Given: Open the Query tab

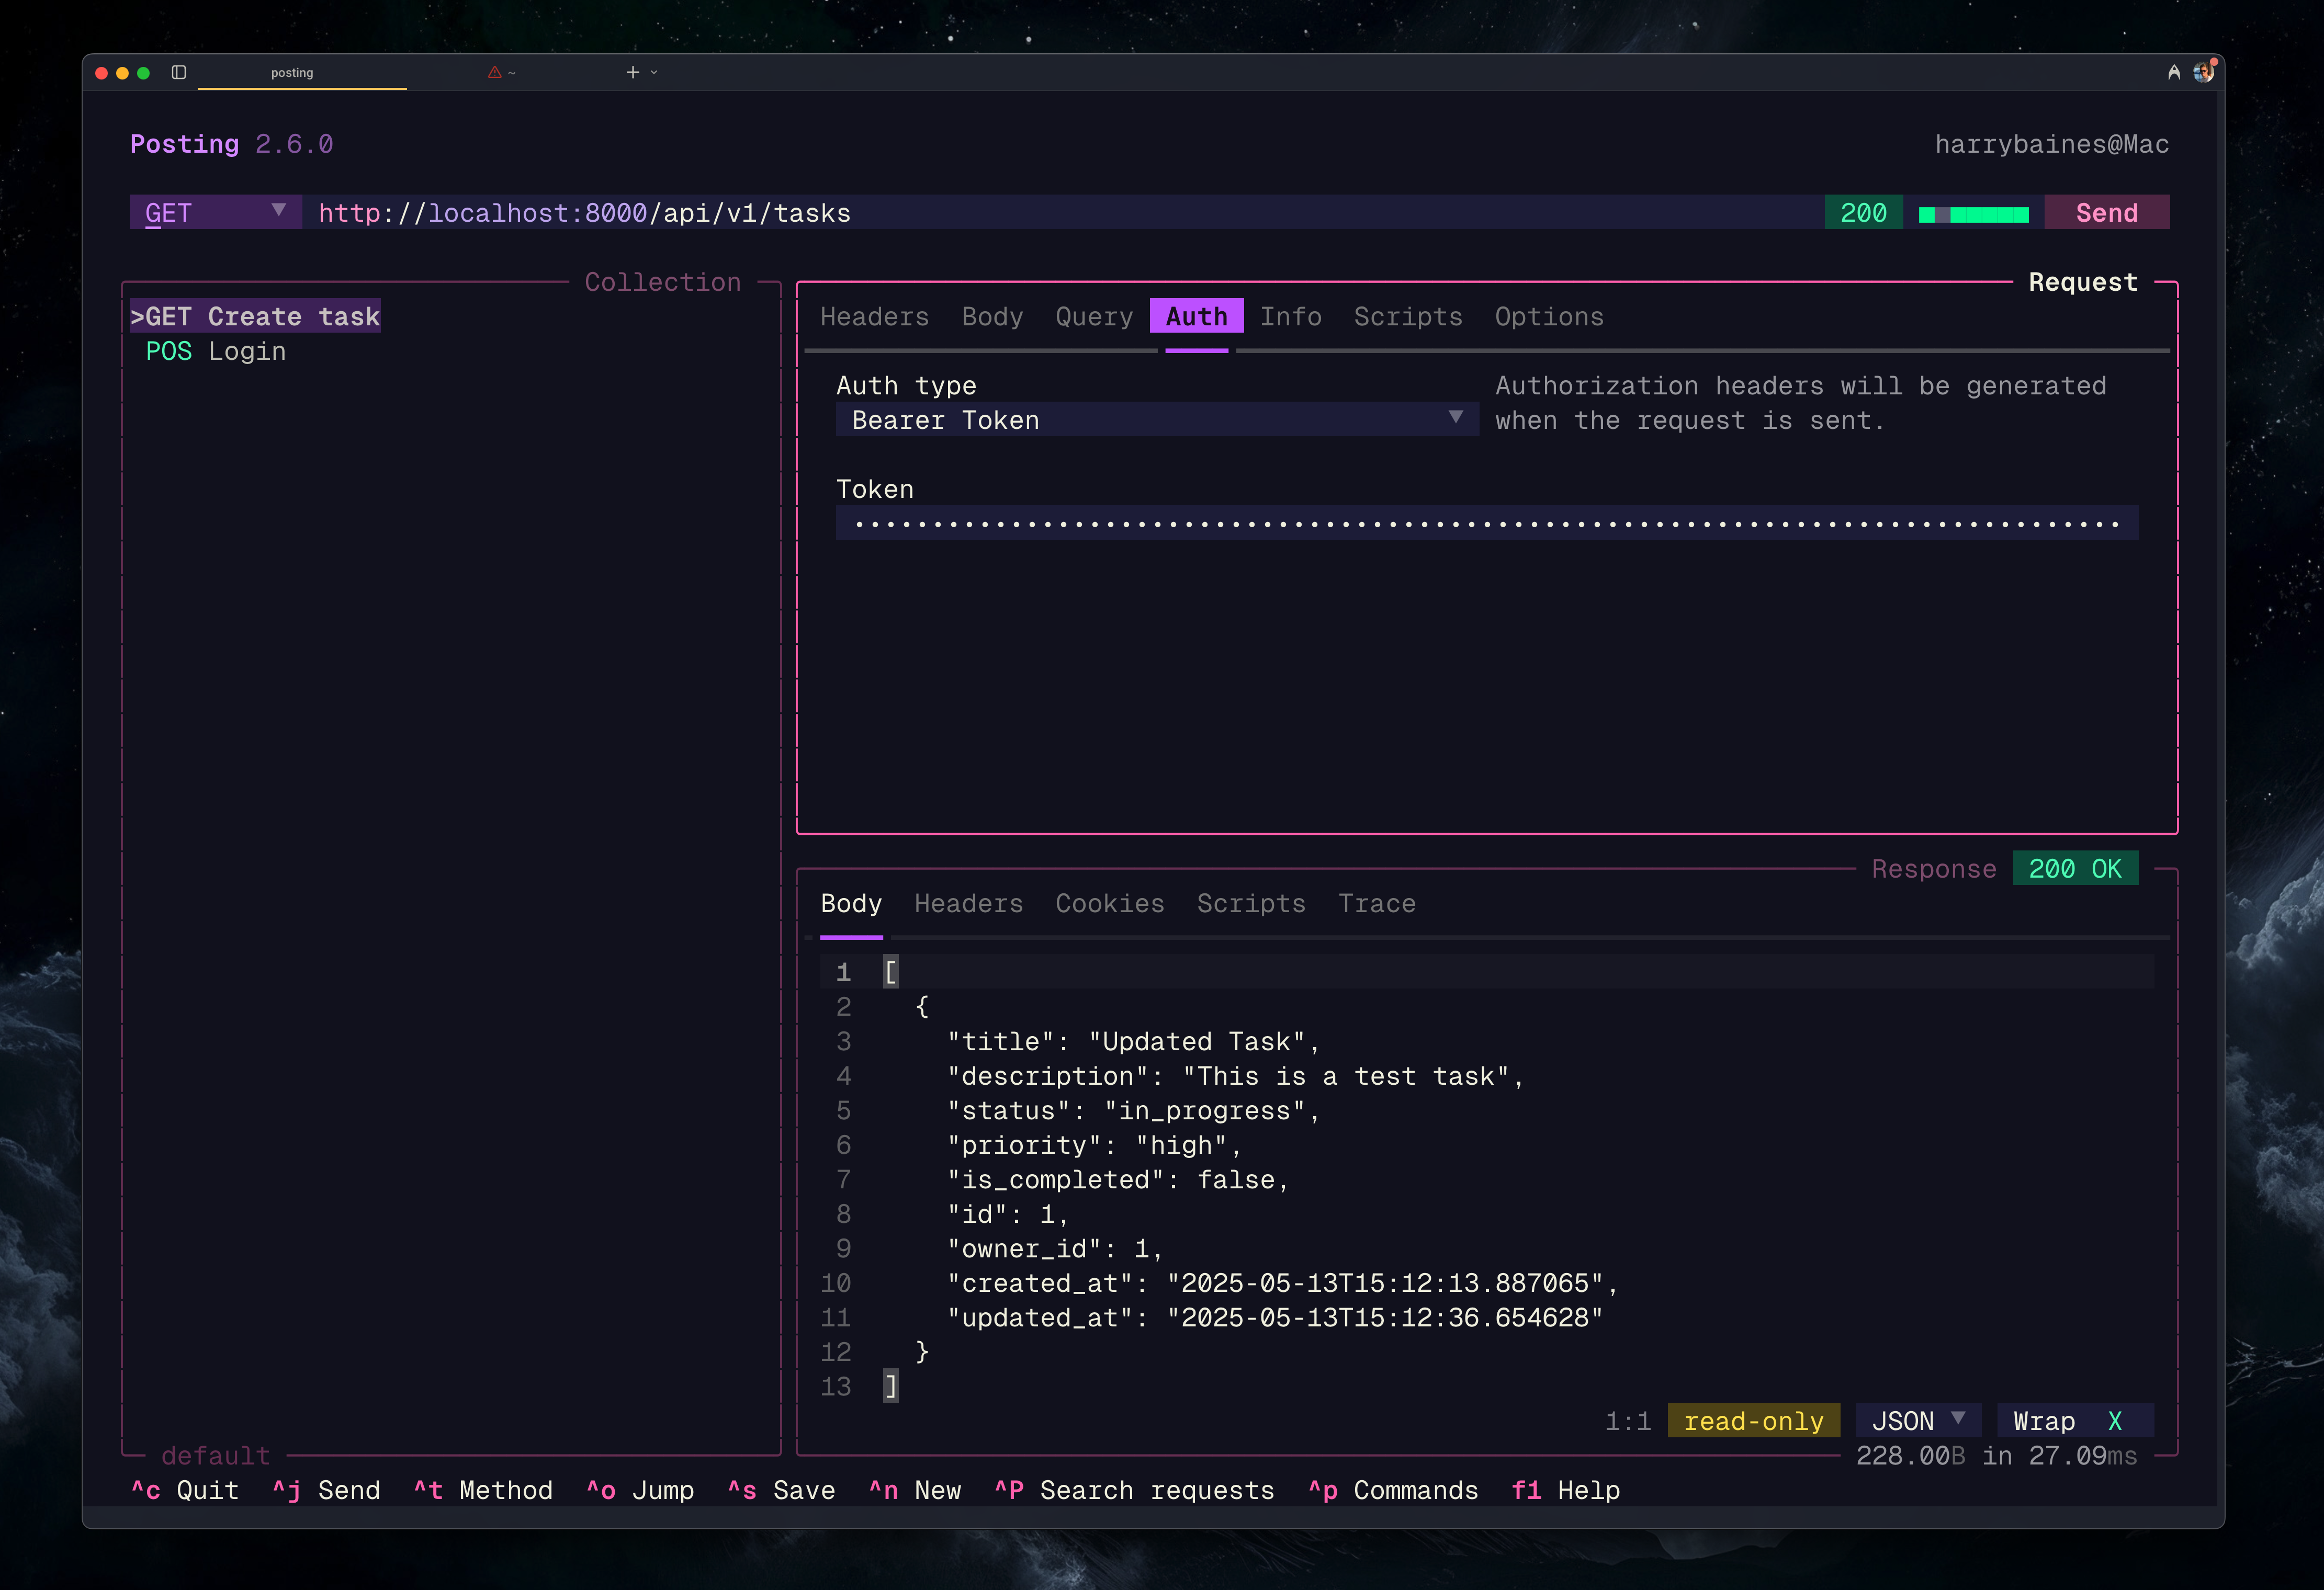Looking at the screenshot, I should click(1094, 316).
